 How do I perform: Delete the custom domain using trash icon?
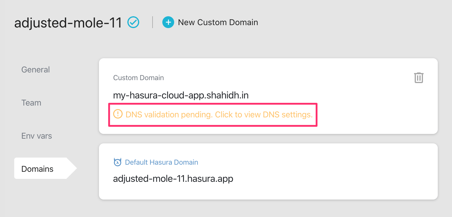pos(419,77)
